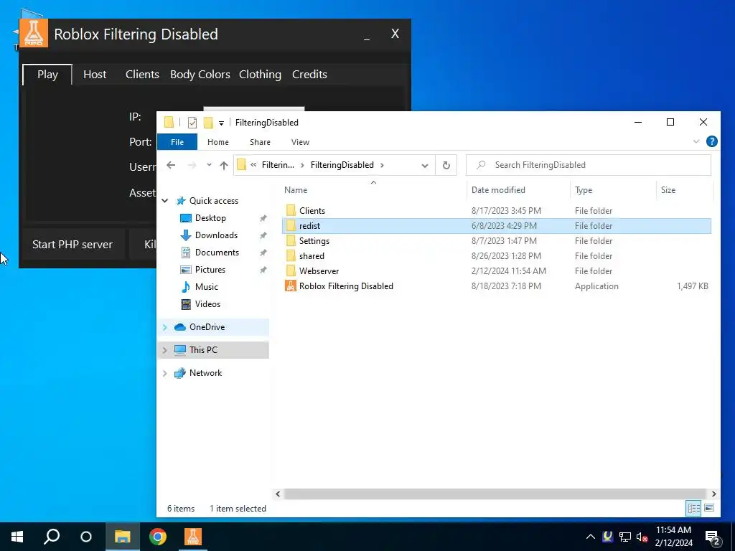Go up one folder level
Image resolution: width=735 pixels, height=551 pixels.
coord(224,165)
